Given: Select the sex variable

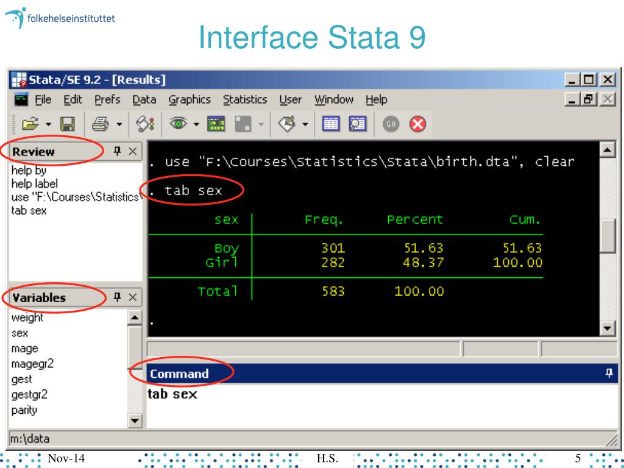Looking at the screenshot, I should (x=19, y=333).
